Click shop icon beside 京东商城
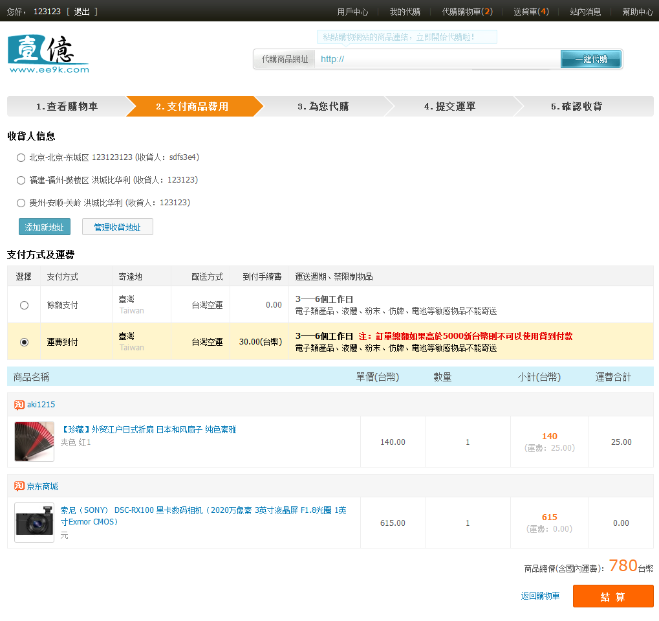The image size is (659, 621). pyautogui.click(x=19, y=486)
